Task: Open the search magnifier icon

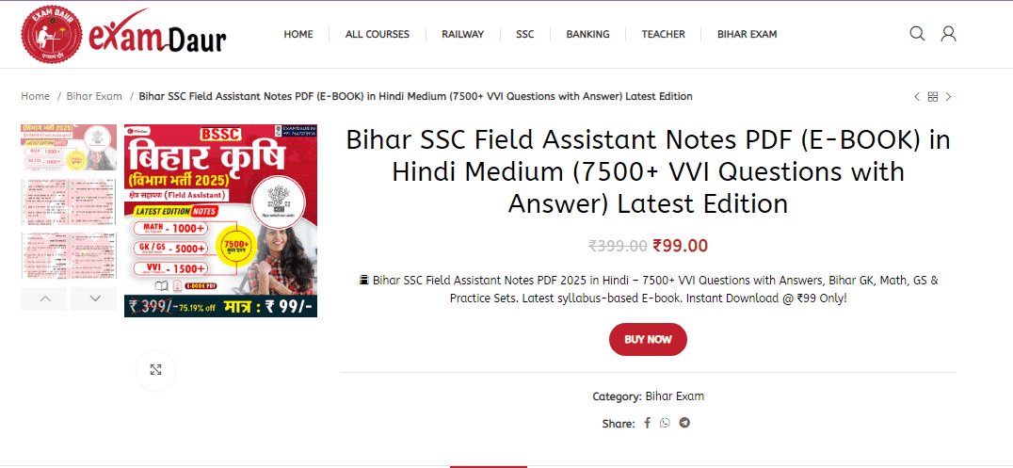Action: pos(917,34)
